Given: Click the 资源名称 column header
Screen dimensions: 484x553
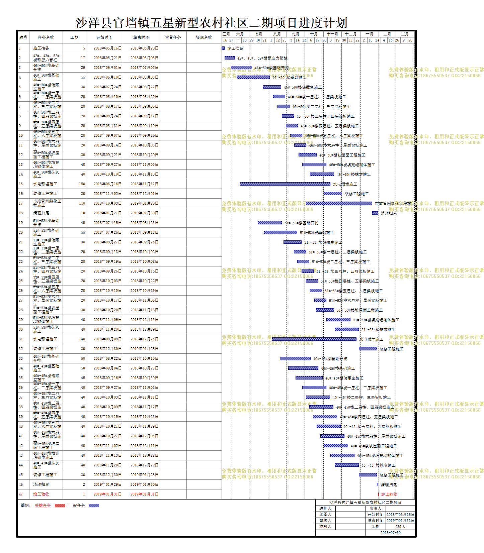Looking at the screenshot, I should pyautogui.click(x=204, y=37).
